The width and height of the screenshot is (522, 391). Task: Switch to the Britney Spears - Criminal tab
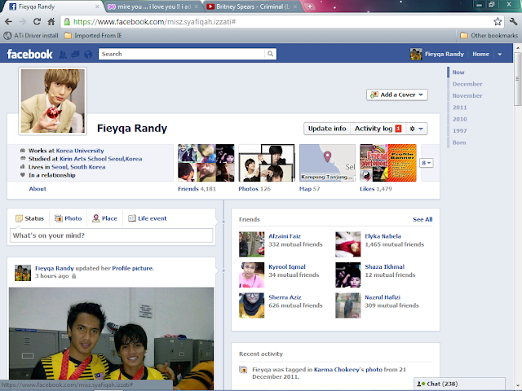[252, 7]
